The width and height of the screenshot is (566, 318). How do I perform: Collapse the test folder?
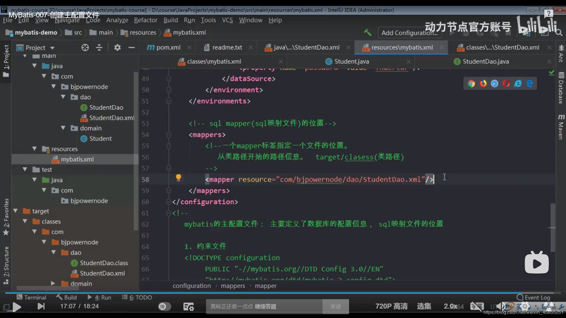(x=25, y=170)
